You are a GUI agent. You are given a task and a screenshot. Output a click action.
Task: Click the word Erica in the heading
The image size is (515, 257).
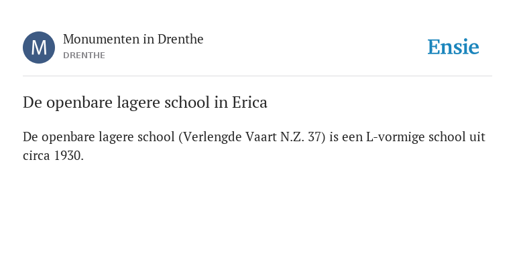click(x=249, y=102)
